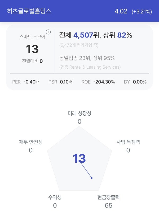Select the 4.02 stock price in header
Viewport: 159px width, 217px height.
point(121,11)
